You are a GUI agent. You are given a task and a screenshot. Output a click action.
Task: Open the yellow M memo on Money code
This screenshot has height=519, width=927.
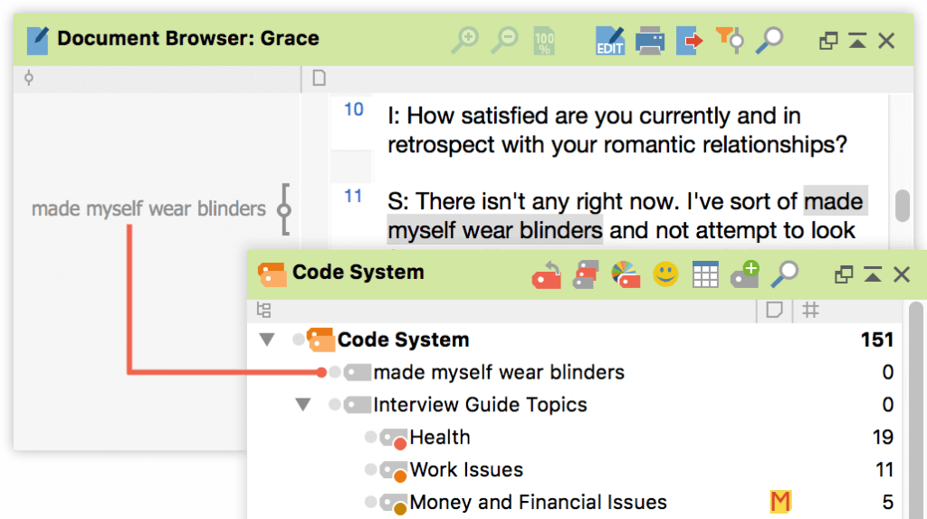tap(780, 502)
